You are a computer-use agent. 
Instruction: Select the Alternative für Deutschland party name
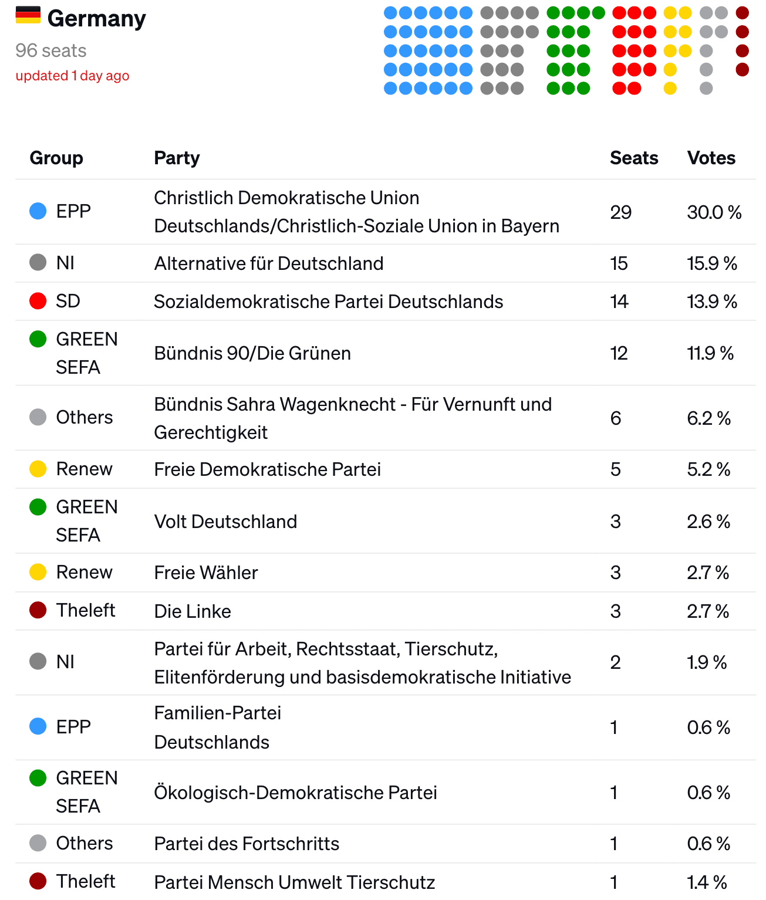click(269, 263)
